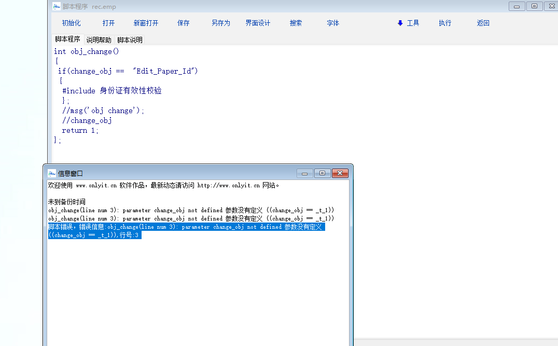Switch to the 脚本程序 tab
Viewport: 558px width, 346px height.
tap(67, 39)
